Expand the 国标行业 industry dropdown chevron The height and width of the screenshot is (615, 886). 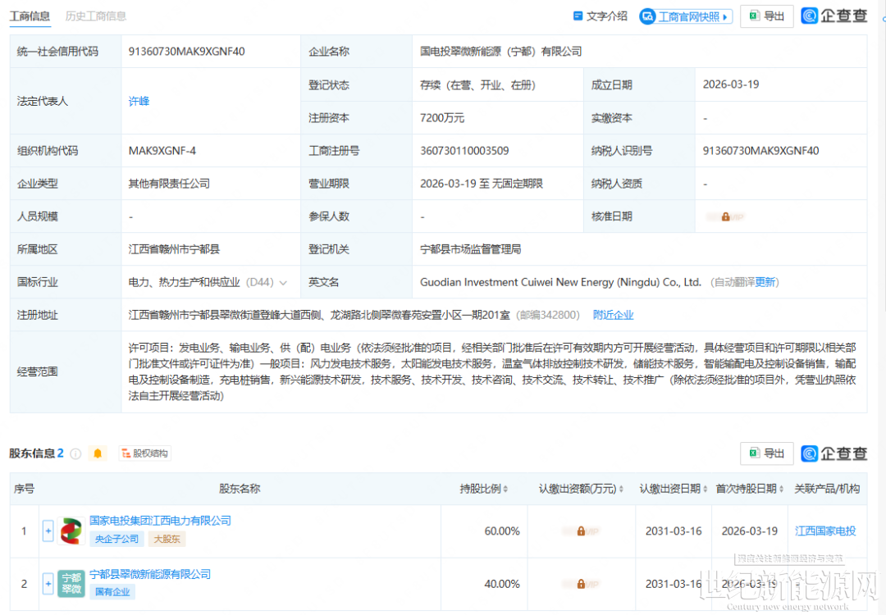[x=284, y=283]
